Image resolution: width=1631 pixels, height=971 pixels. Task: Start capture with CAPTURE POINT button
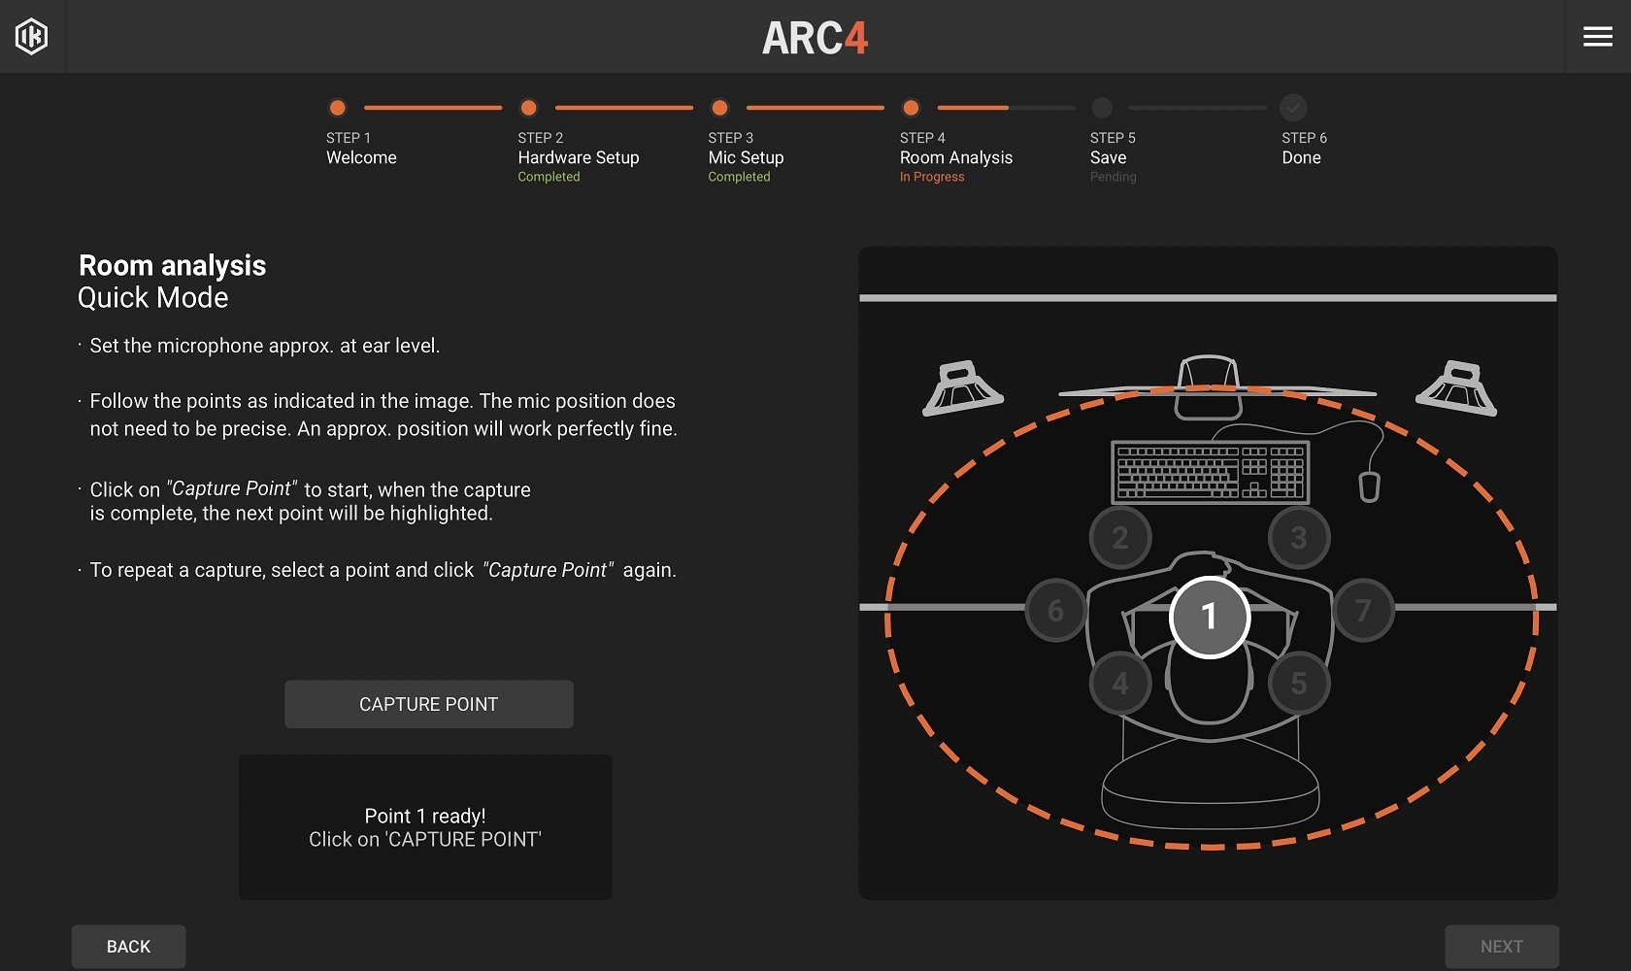(429, 704)
